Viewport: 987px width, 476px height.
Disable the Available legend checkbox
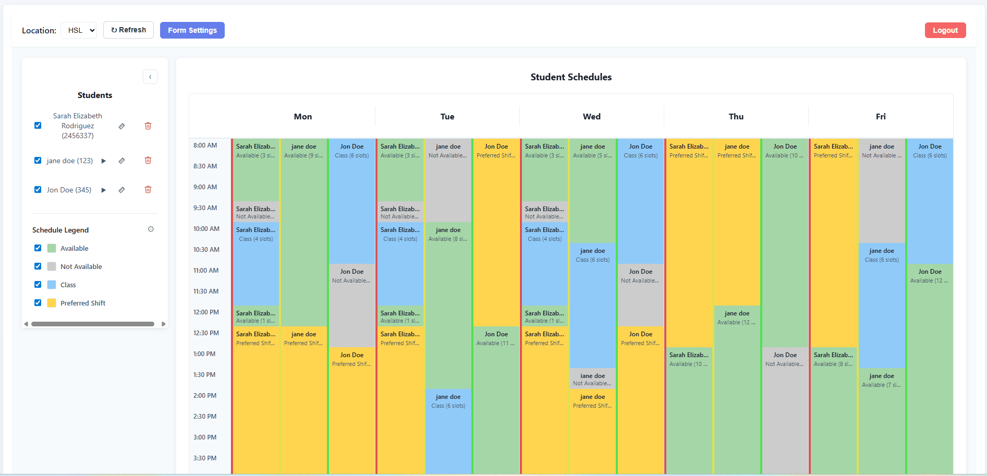(38, 248)
